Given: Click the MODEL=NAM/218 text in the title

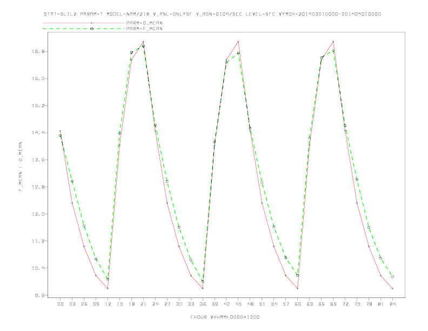Looking at the screenshot, I should click(x=128, y=14).
